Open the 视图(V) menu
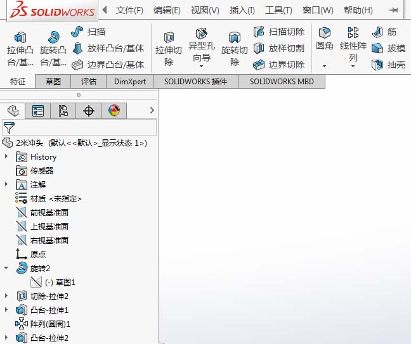 pos(205,10)
